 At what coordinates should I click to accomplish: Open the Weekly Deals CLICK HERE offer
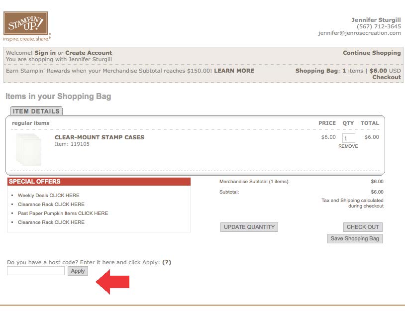[x=49, y=196]
